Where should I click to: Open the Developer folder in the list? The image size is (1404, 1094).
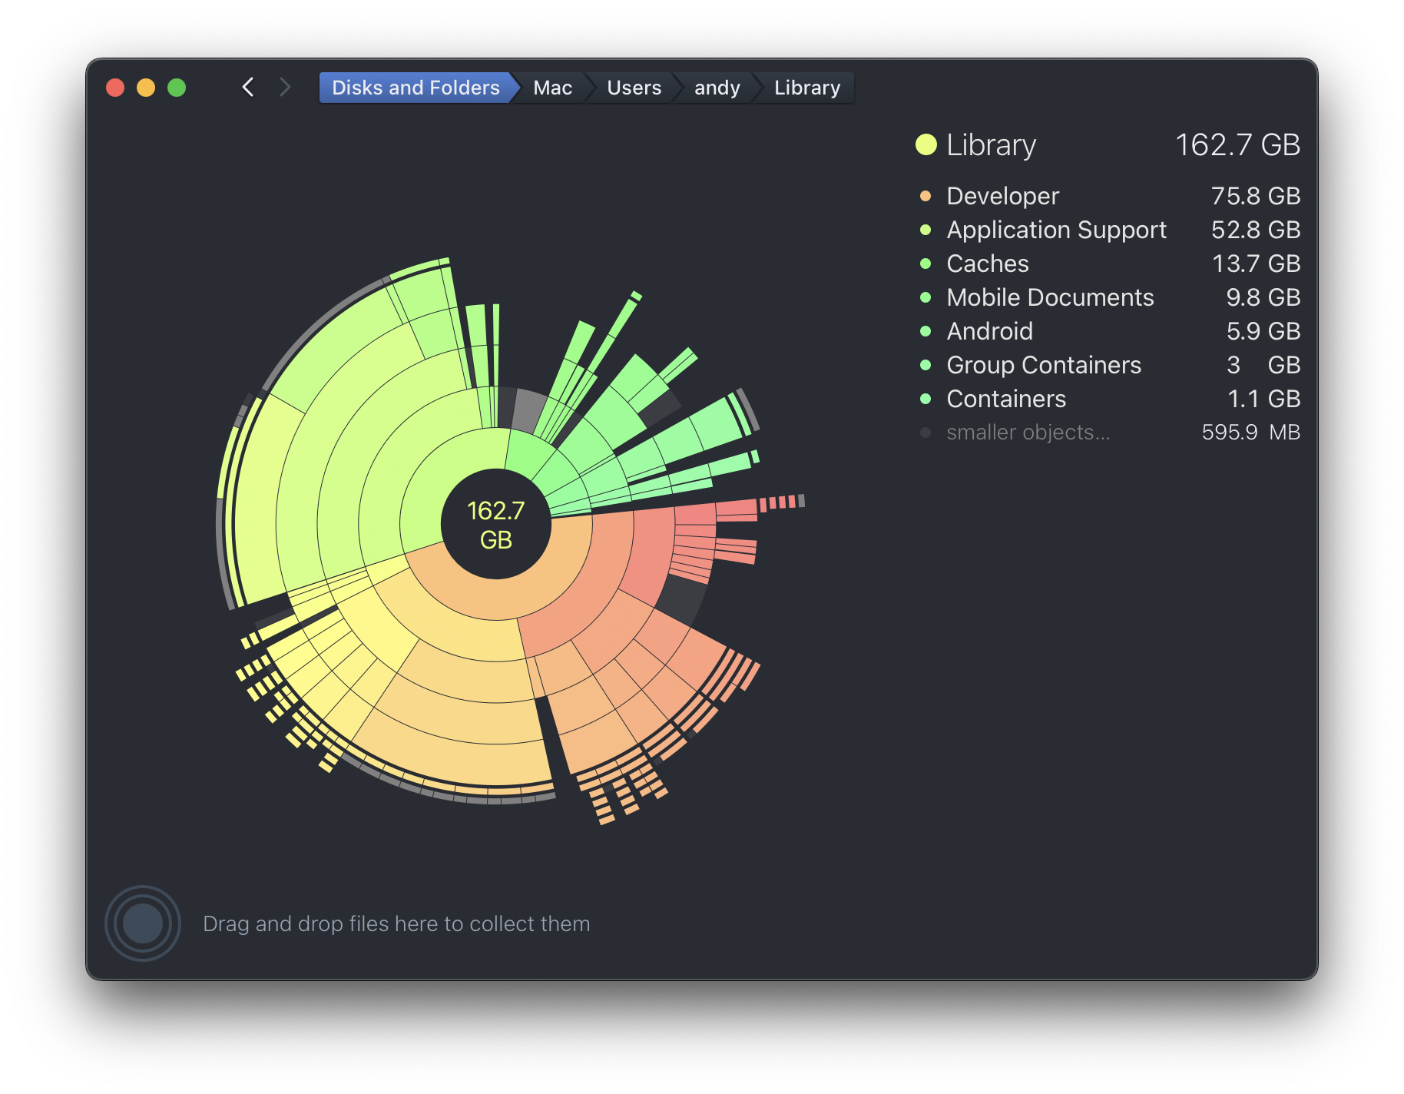tap(1002, 196)
